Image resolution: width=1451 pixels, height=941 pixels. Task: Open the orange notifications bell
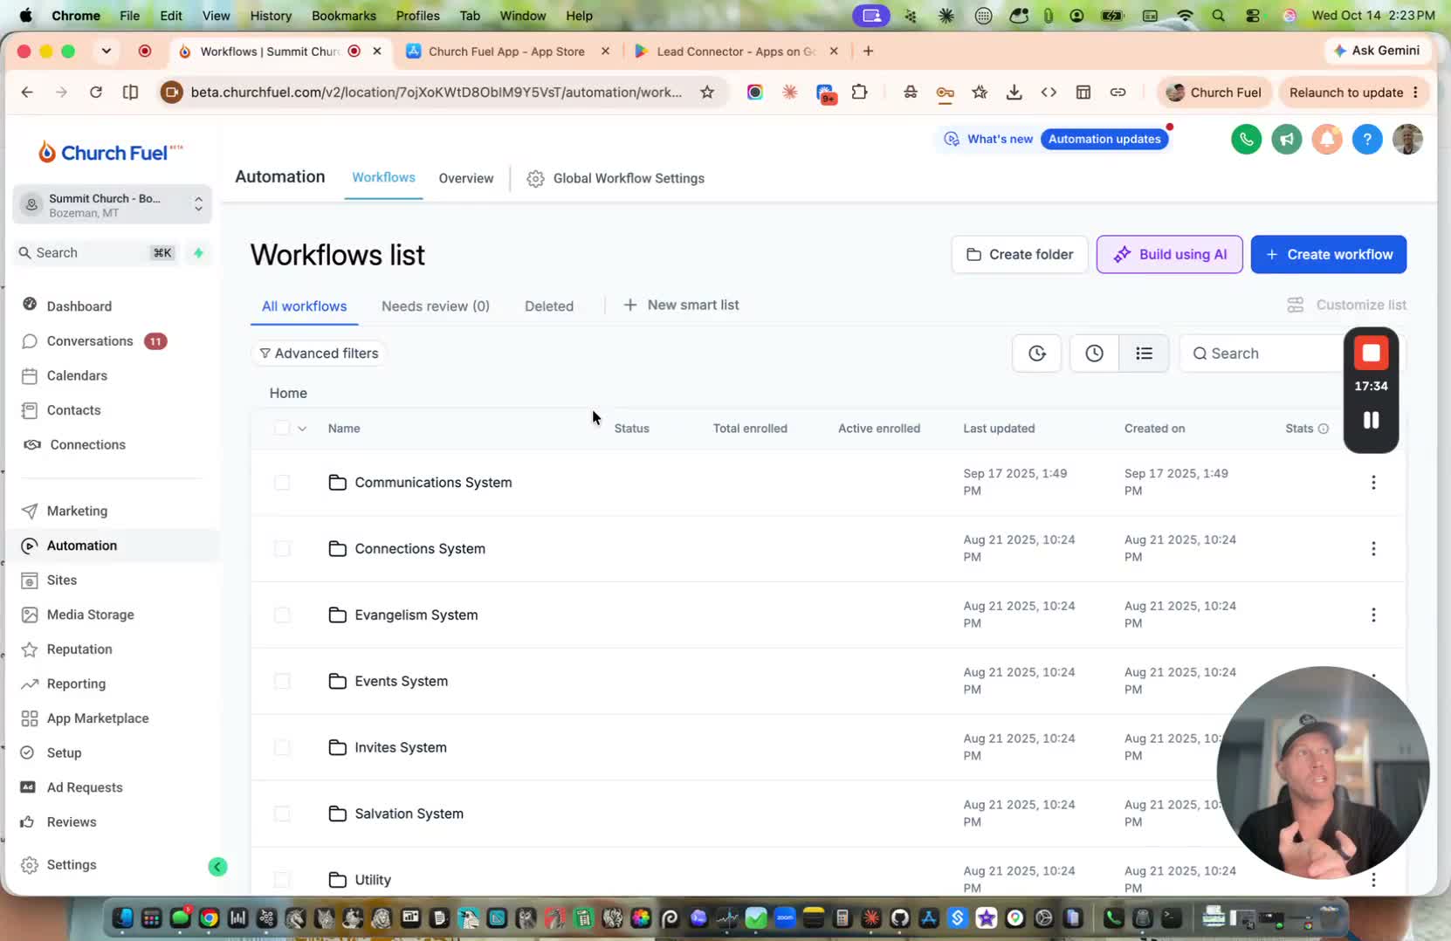[1327, 140]
